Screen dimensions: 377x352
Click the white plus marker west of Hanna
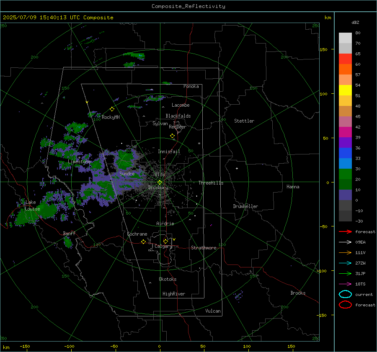(x=237, y=168)
